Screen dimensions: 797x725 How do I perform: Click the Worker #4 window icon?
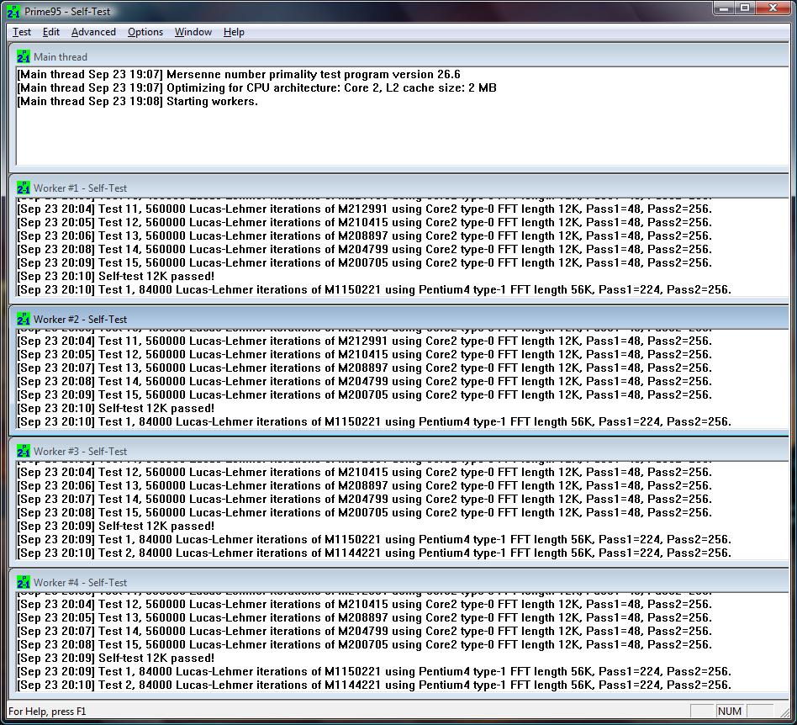pos(24,582)
